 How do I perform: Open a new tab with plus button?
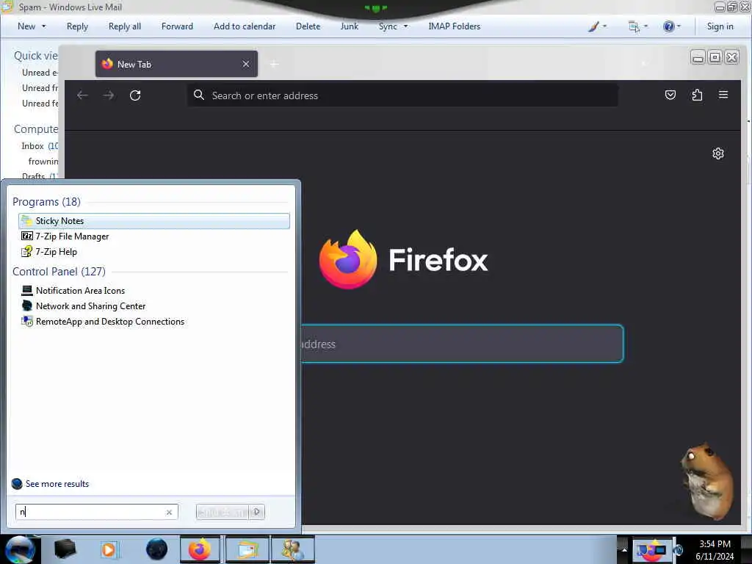click(275, 64)
